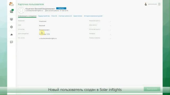Viewport: 170px width, 95px height.
Task: Click the surname value Кошечкин
Action: click(43, 21)
